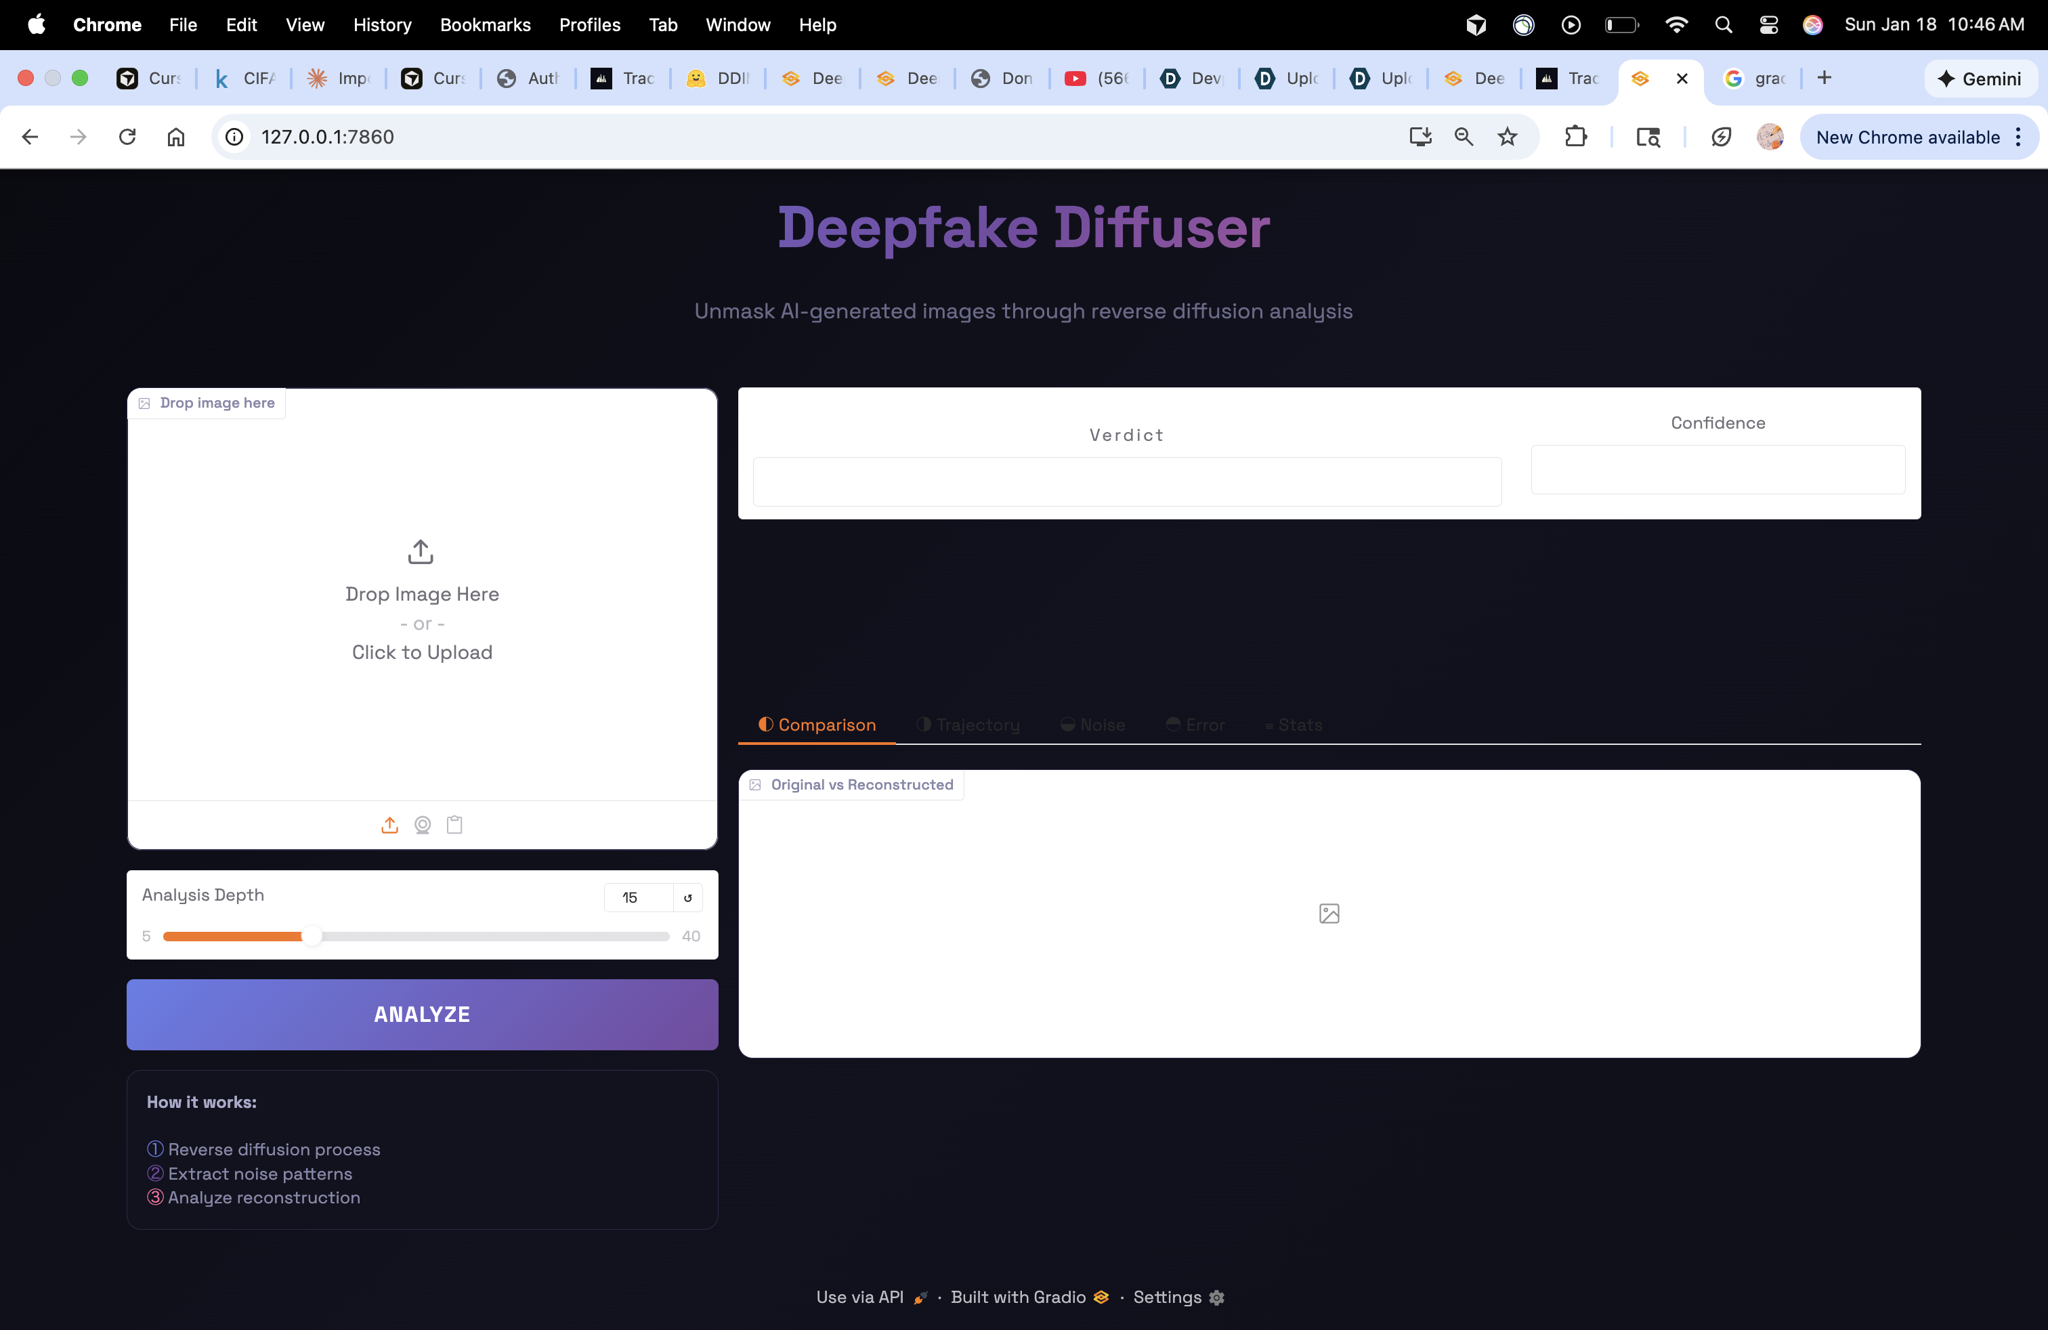Image resolution: width=2048 pixels, height=1330 pixels.
Task: Reset Analysis Depth with the reset icon
Action: coord(687,897)
